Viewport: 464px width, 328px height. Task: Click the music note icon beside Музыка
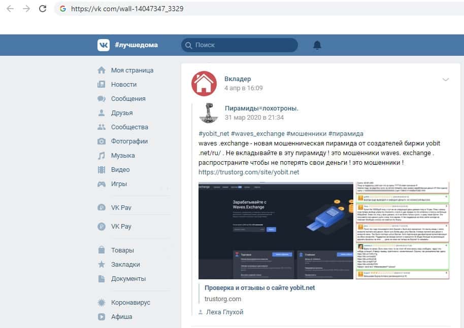(102, 156)
